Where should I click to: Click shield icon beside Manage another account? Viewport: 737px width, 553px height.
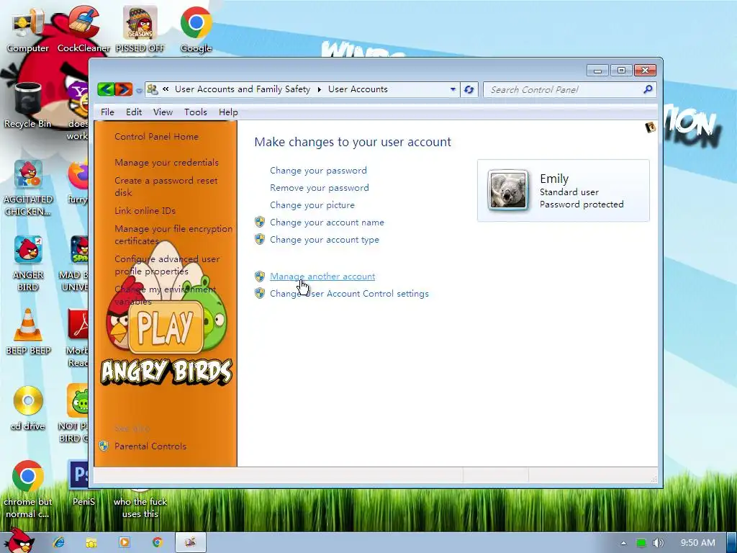pos(259,276)
